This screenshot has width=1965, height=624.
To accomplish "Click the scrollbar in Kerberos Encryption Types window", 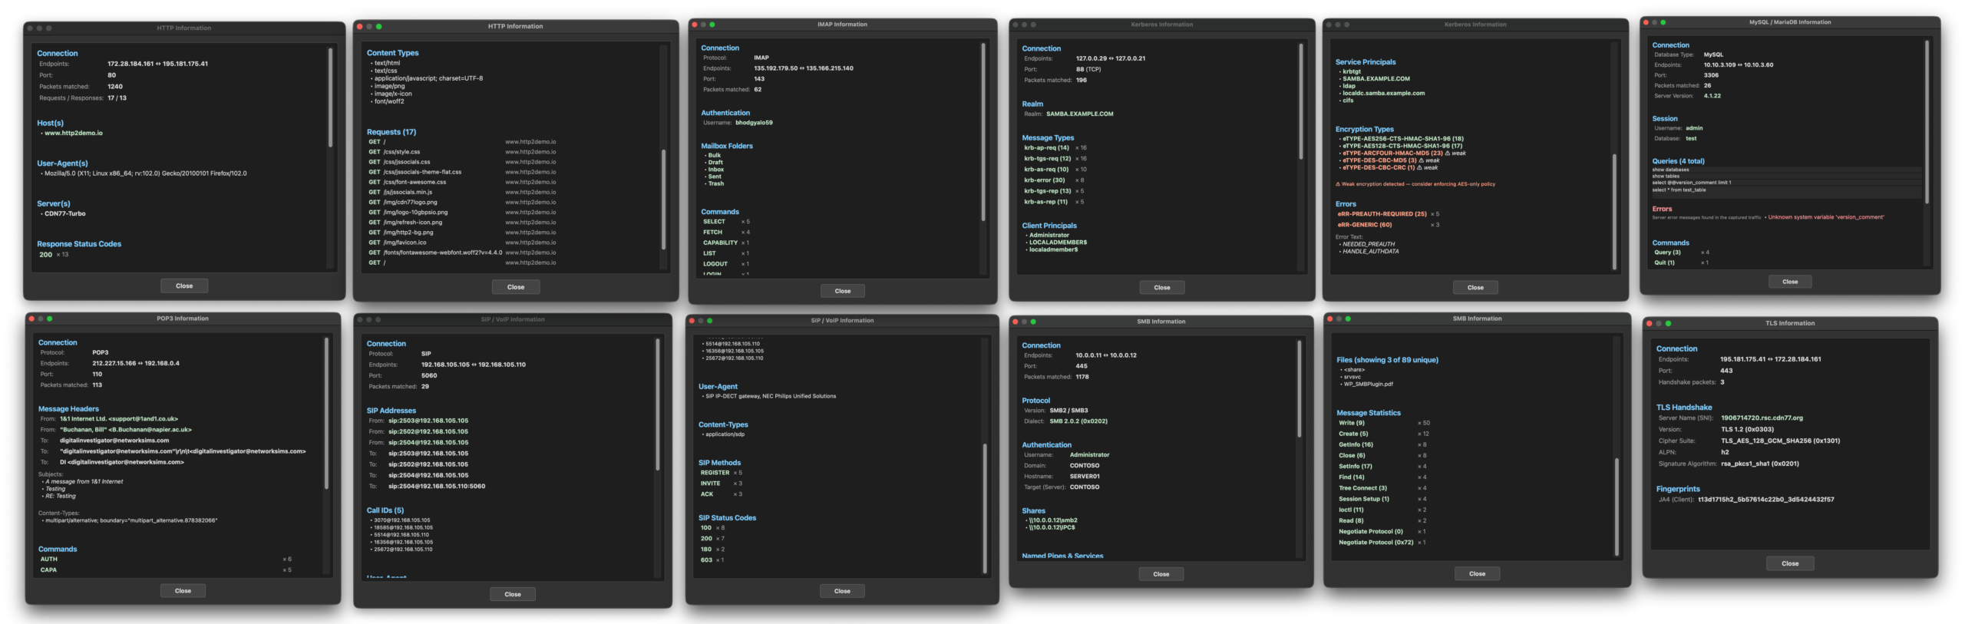I will [1614, 212].
